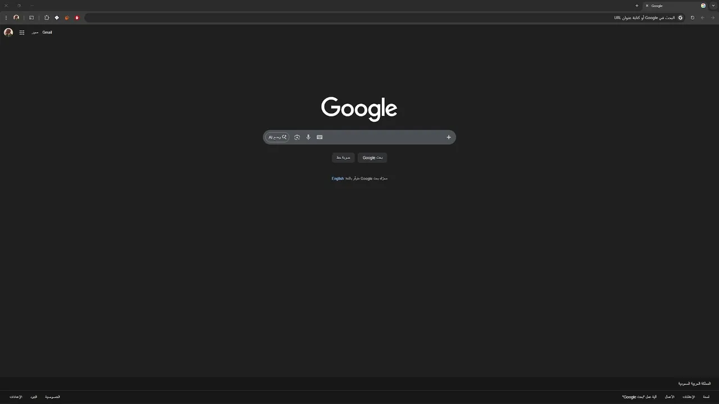Open the Privacy link in footer
The width and height of the screenshot is (719, 404).
pyautogui.click(x=53, y=397)
